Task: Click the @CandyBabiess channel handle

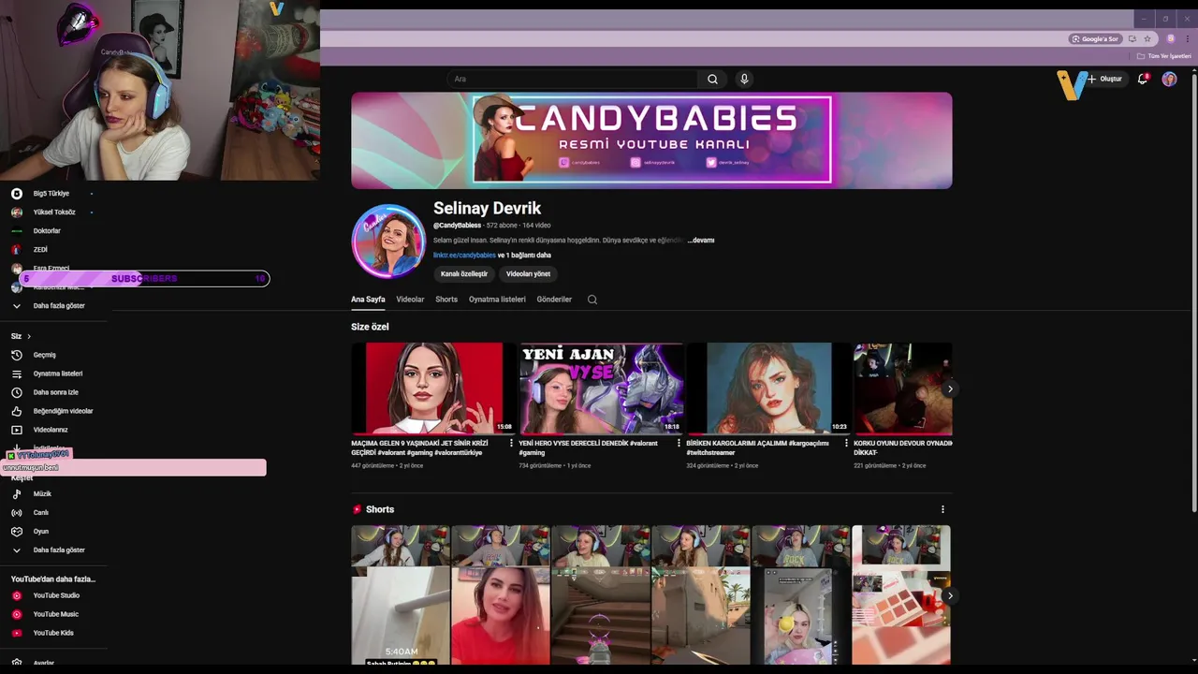Action: click(457, 226)
